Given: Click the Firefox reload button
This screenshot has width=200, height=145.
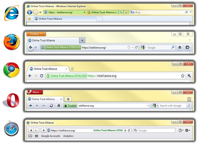Looking at the screenshot, I should pyautogui.click(x=136, y=47).
